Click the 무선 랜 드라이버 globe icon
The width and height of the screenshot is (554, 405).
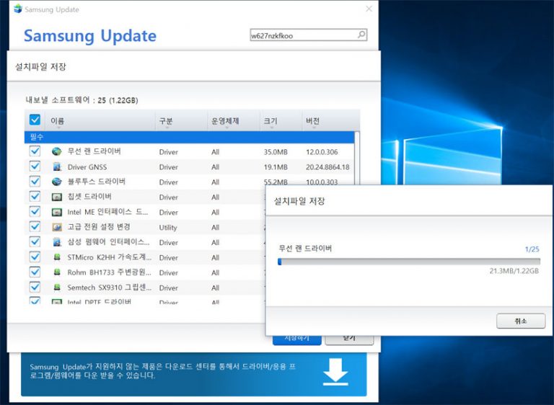[56, 151]
